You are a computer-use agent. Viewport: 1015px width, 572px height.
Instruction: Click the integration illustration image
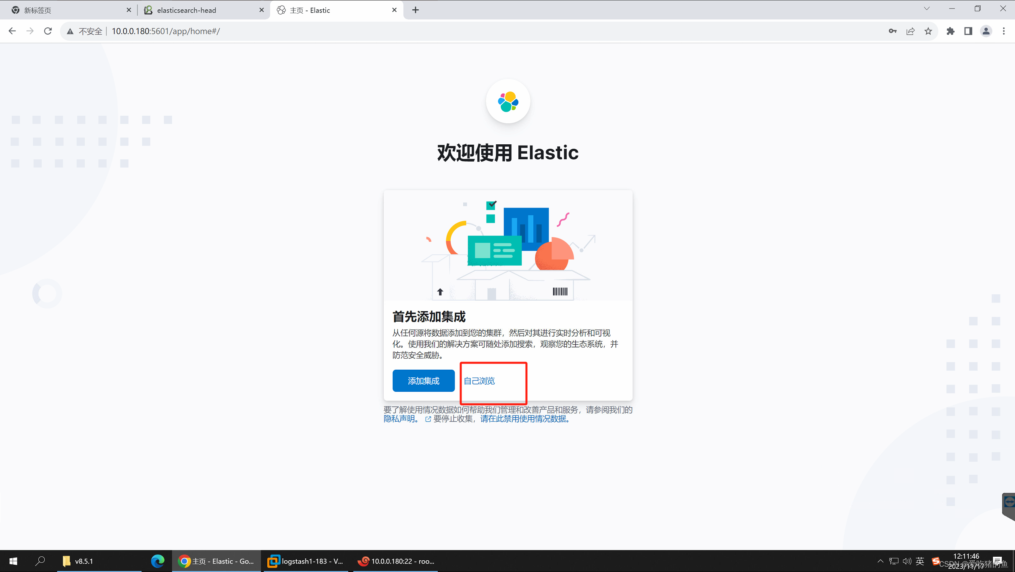tap(508, 245)
